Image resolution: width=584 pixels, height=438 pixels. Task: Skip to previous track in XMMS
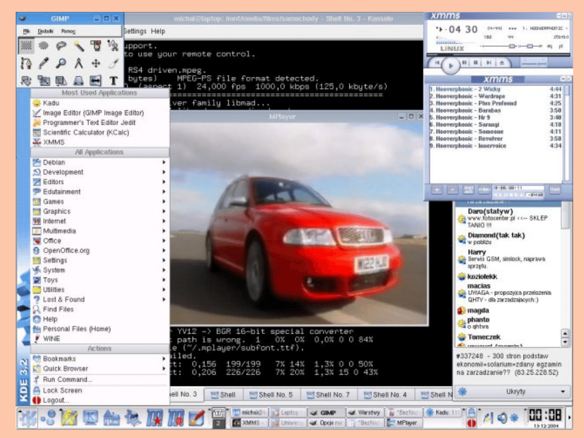click(436, 63)
